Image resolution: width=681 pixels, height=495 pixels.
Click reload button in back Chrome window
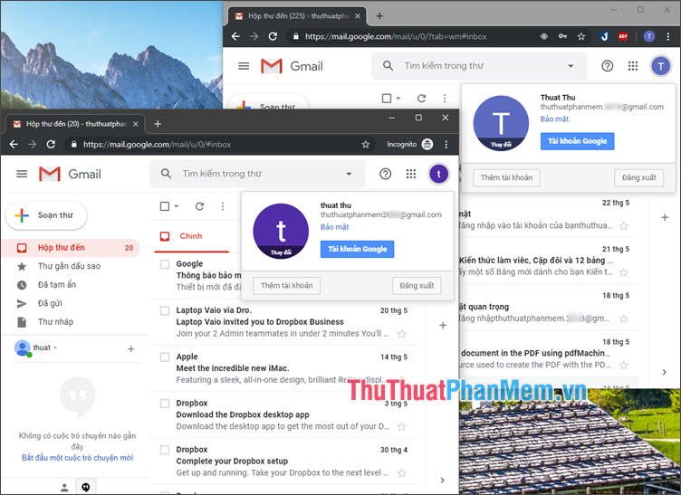pyautogui.click(x=273, y=36)
